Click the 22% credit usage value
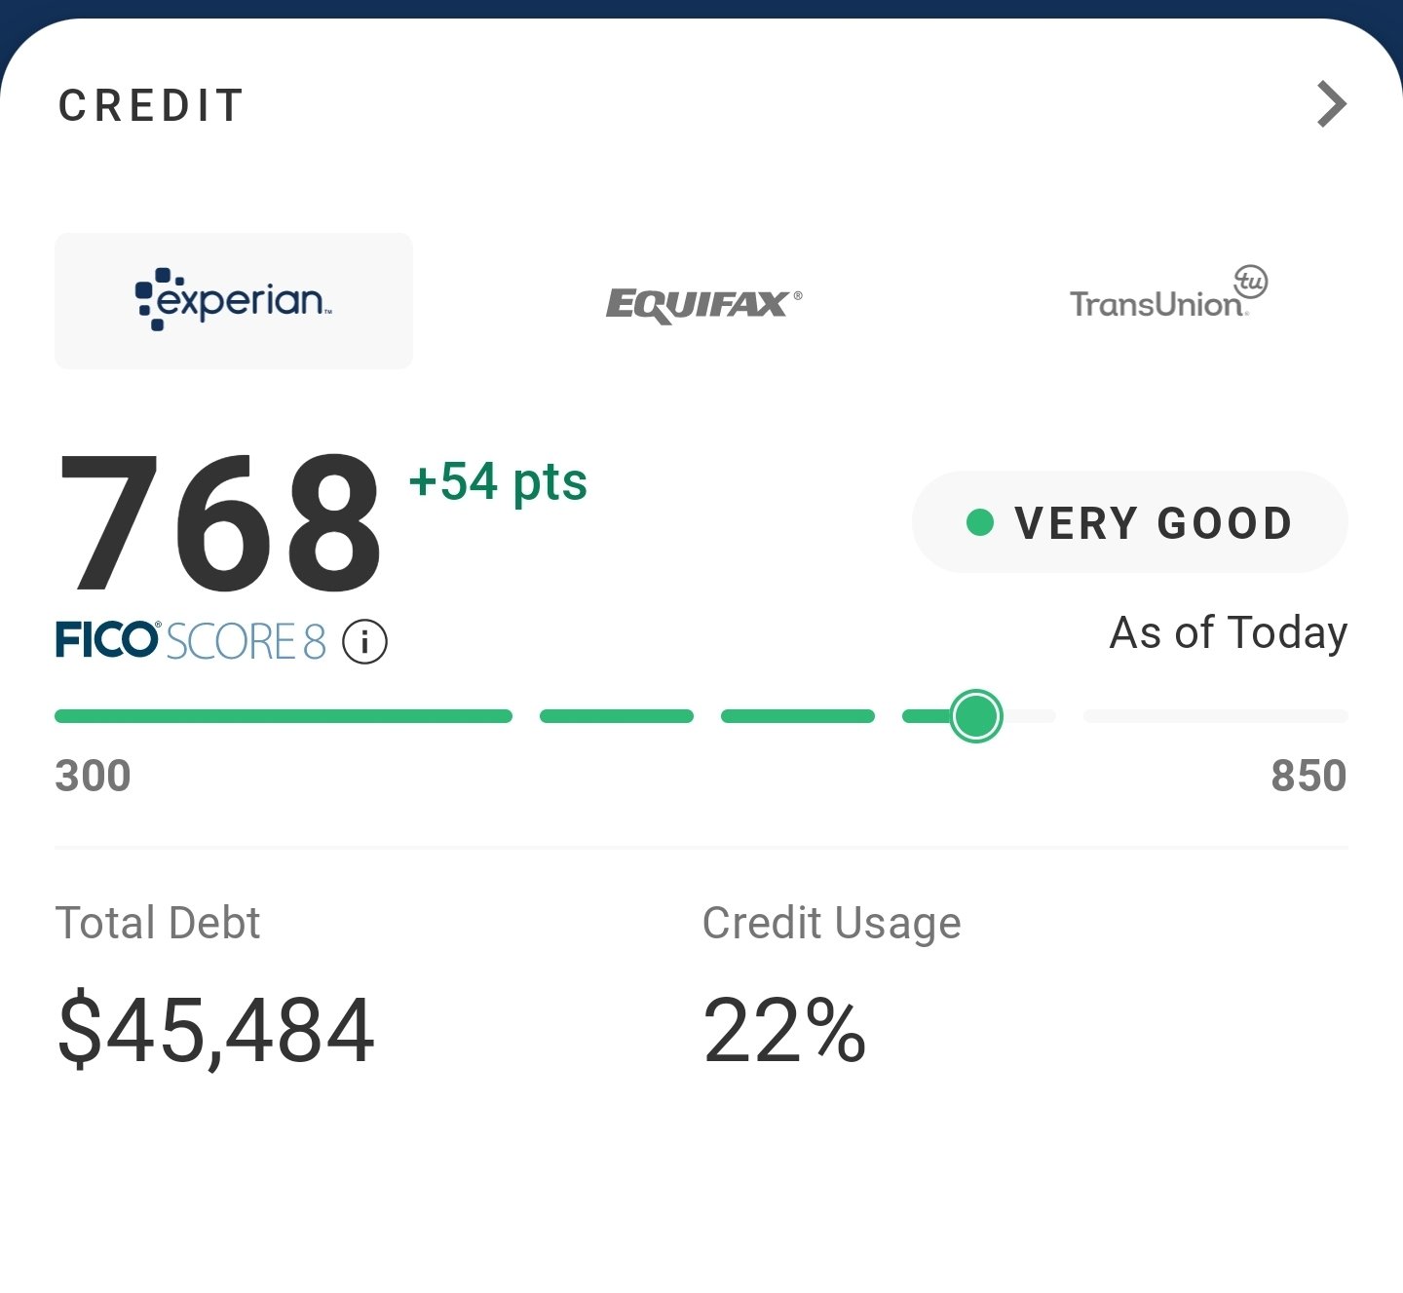This screenshot has width=1403, height=1293. pyautogui.click(x=784, y=1030)
